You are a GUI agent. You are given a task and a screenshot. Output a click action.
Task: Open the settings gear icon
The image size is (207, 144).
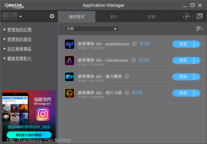click(52, 16)
